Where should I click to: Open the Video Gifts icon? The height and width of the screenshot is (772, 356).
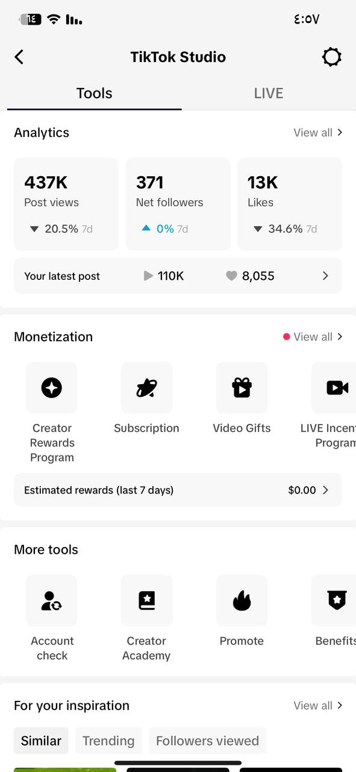[x=242, y=388]
